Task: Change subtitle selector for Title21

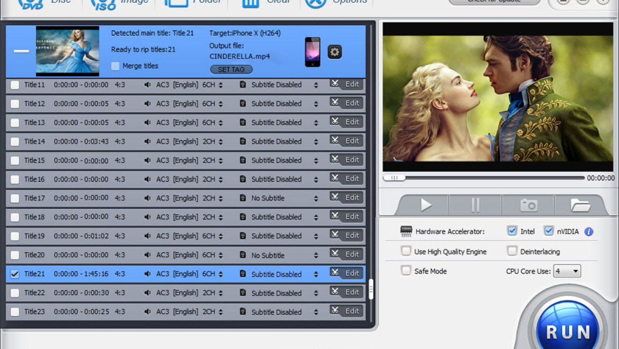Action: coord(316,274)
